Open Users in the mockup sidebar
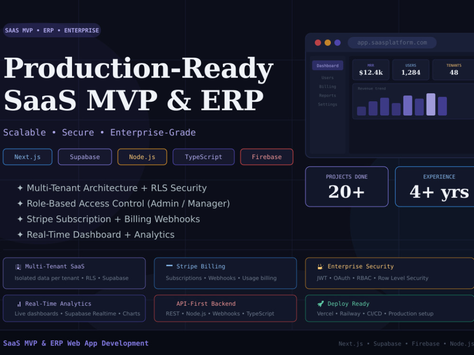Viewport: 474px width, 355px height. pos(328,78)
